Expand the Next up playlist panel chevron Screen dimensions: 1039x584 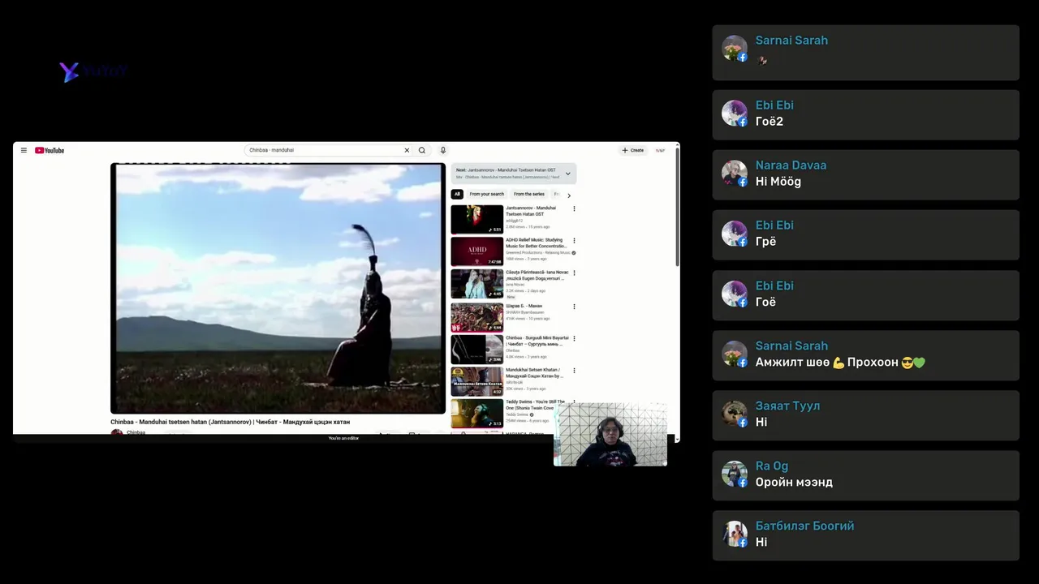(567, 174)
